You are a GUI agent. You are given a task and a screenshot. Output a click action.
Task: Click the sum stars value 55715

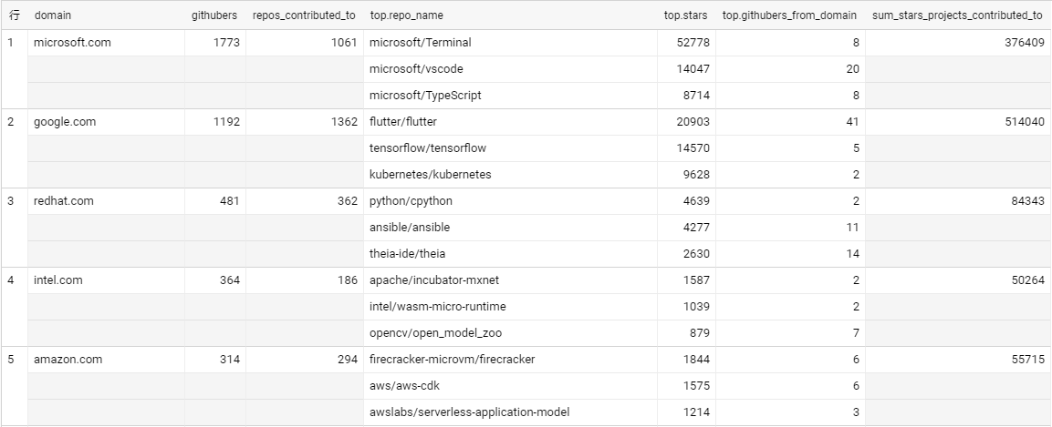coord(1030,360)
